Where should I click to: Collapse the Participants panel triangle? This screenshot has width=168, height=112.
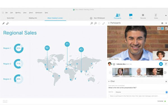[109, 23]
